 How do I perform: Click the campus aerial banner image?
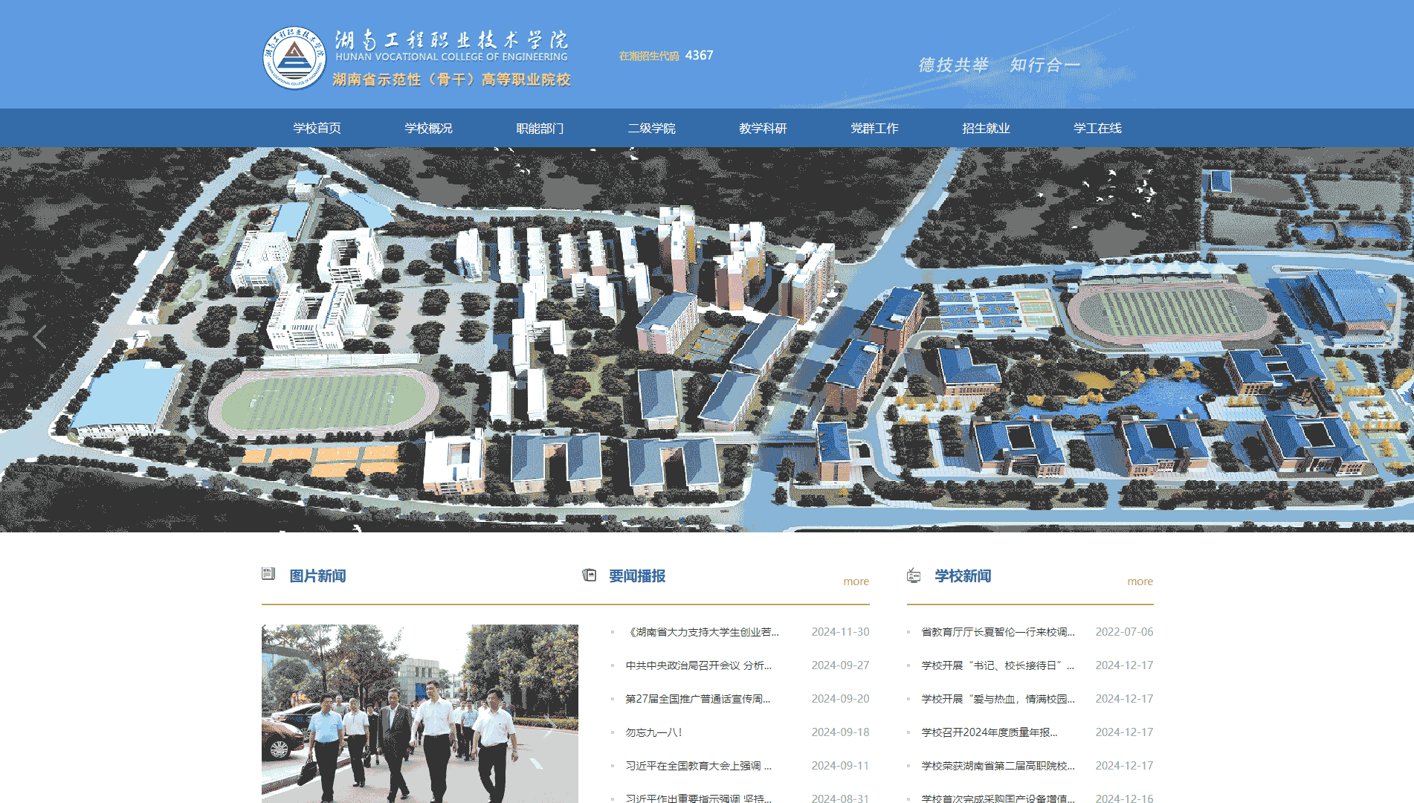coord(707,340)
